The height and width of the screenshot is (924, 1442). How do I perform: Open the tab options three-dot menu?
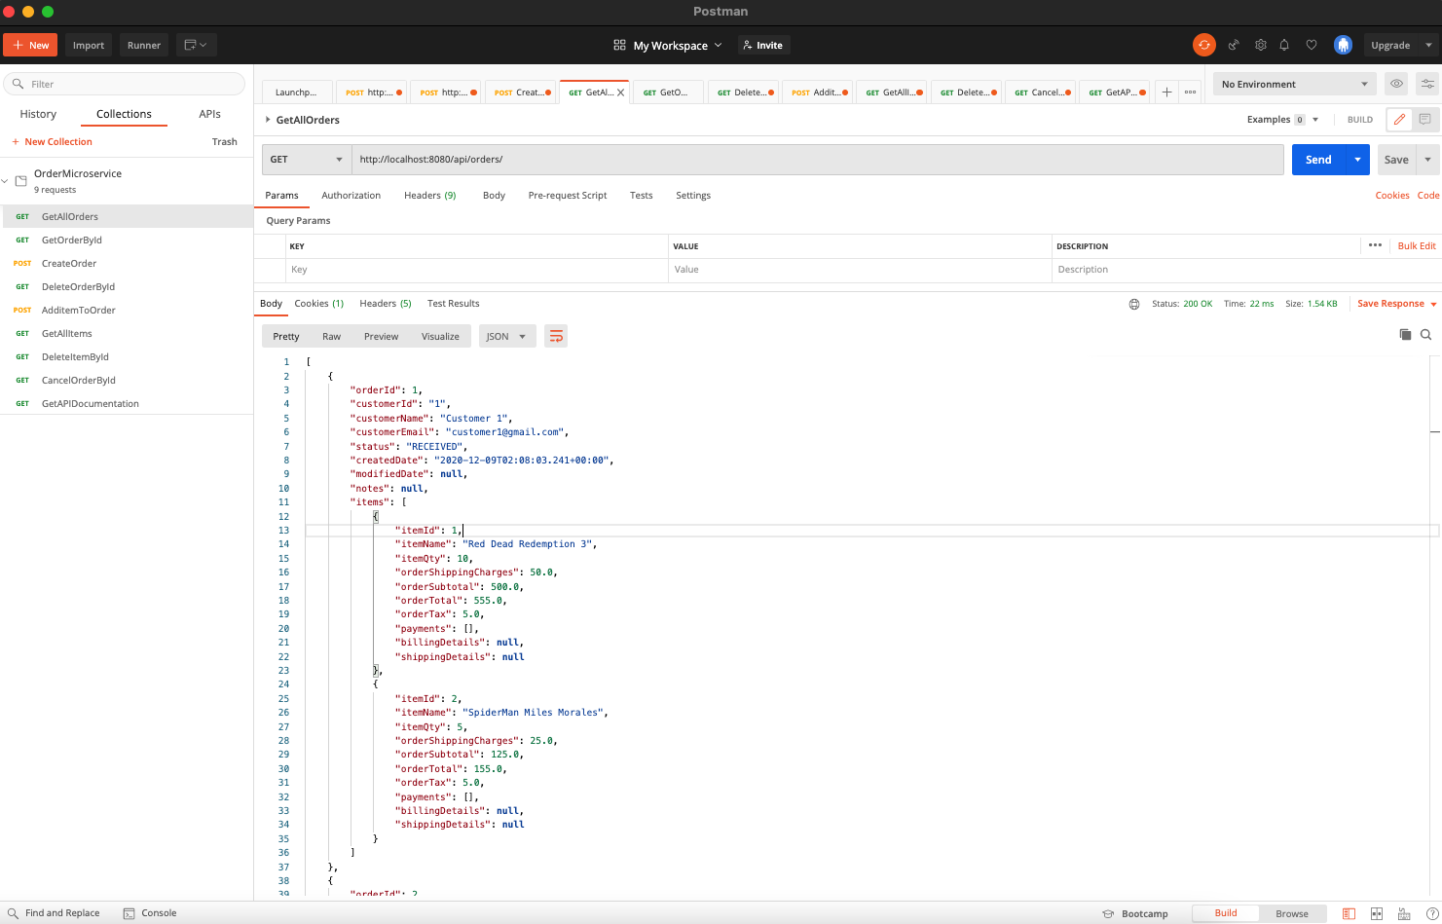pyautogui.click(x=1191, y=92)
